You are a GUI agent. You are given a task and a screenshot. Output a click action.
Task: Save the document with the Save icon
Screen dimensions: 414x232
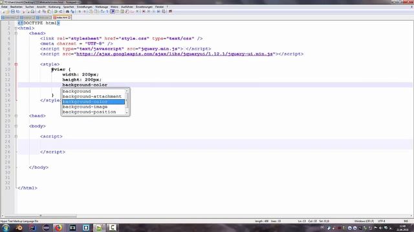(x=13, y=12)
